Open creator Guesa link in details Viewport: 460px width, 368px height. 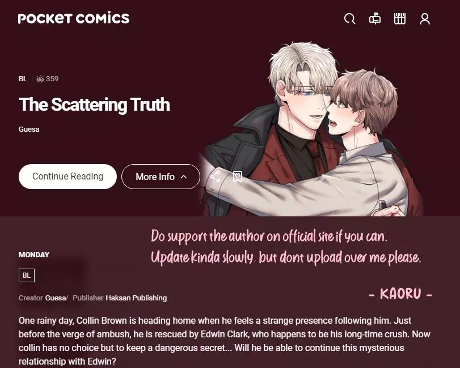point(56,298)
